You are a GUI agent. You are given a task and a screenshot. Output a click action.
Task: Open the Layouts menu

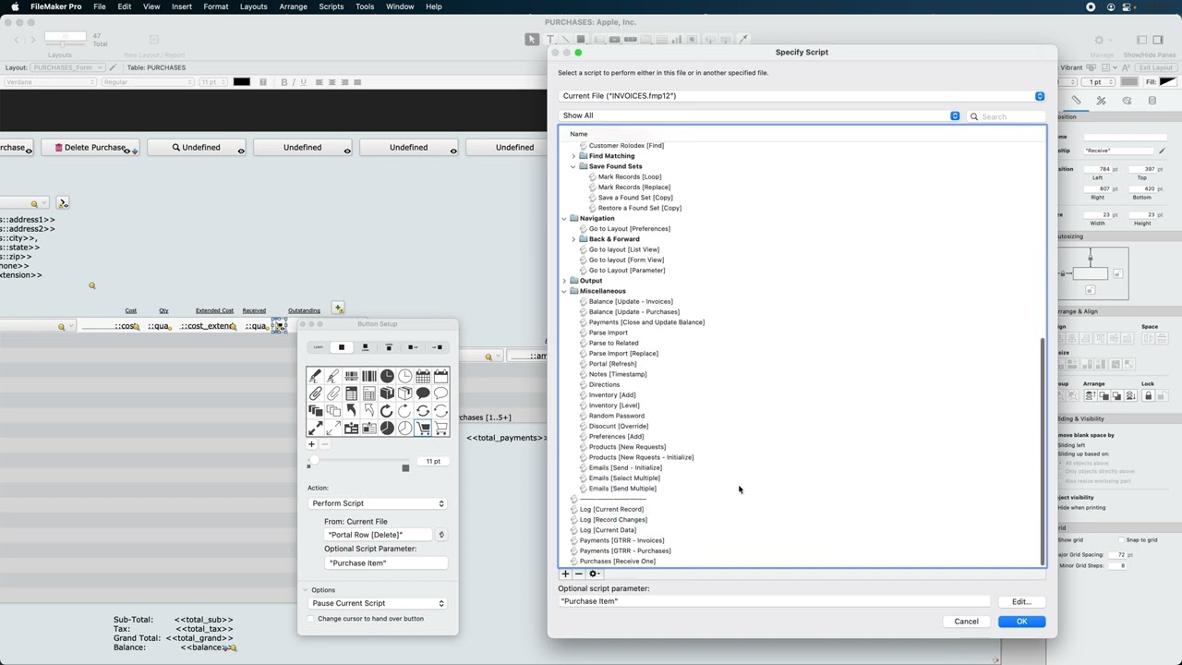[253, 6]
